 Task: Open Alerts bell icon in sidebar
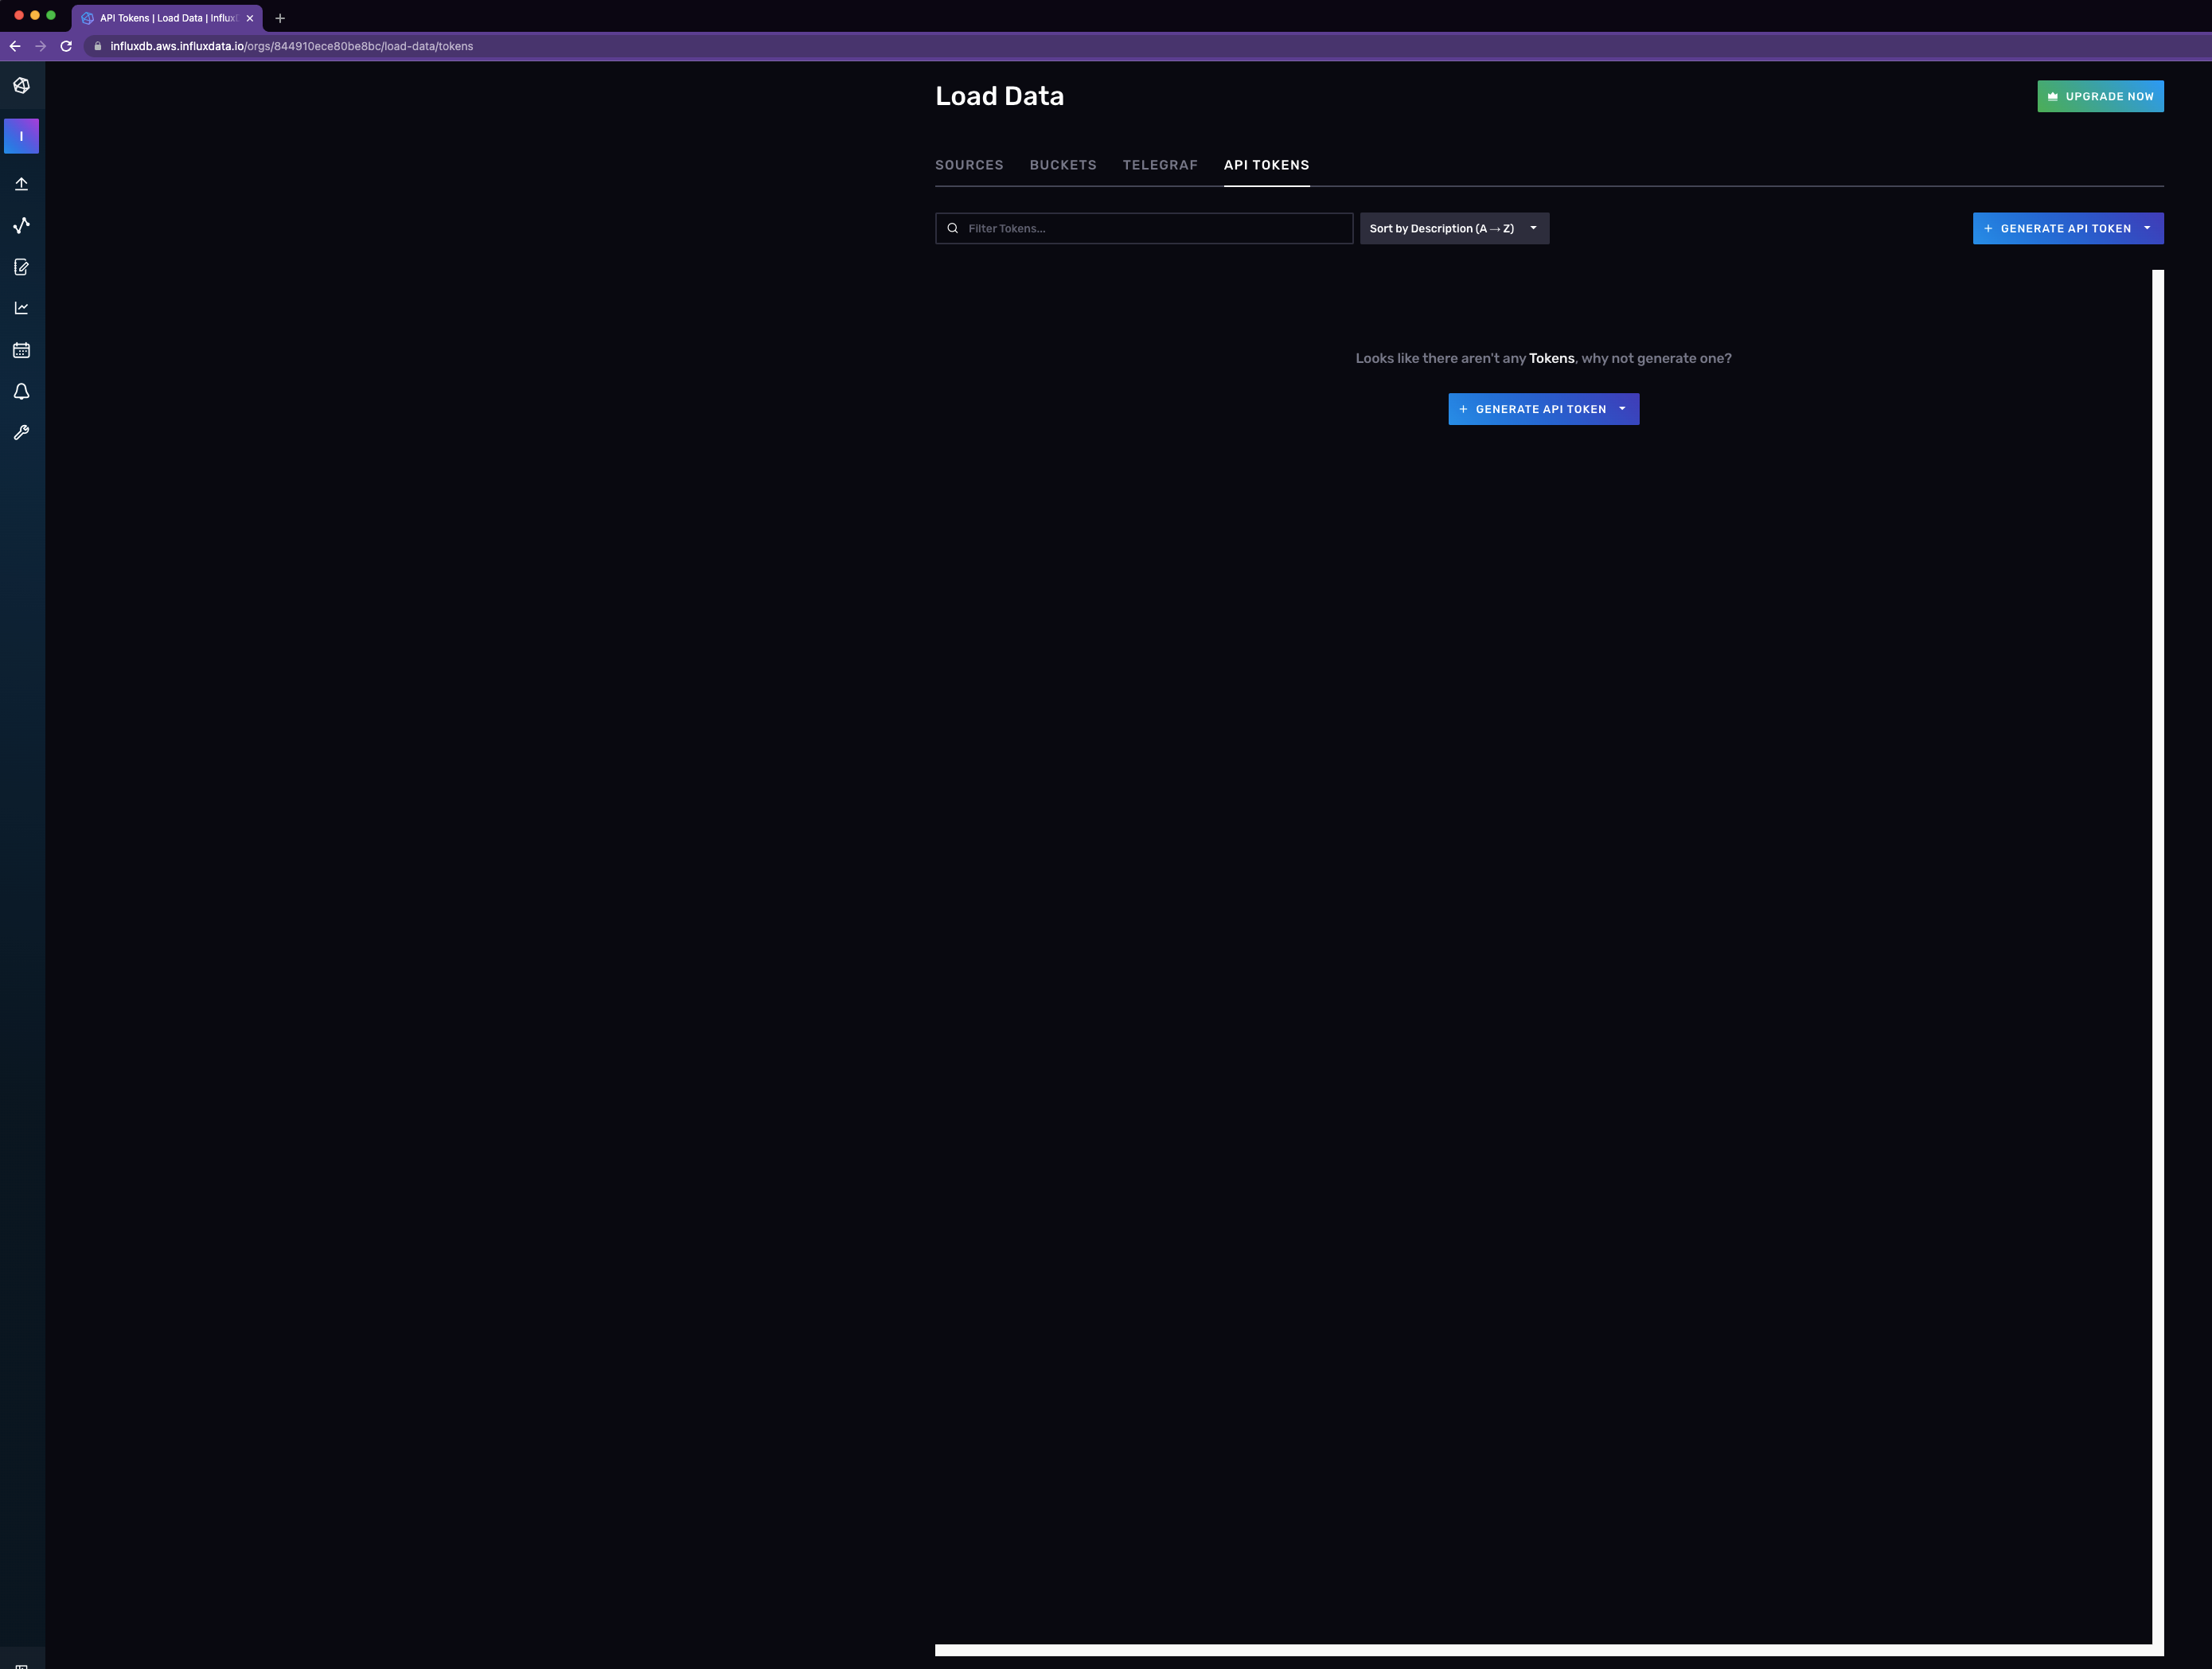21,391
